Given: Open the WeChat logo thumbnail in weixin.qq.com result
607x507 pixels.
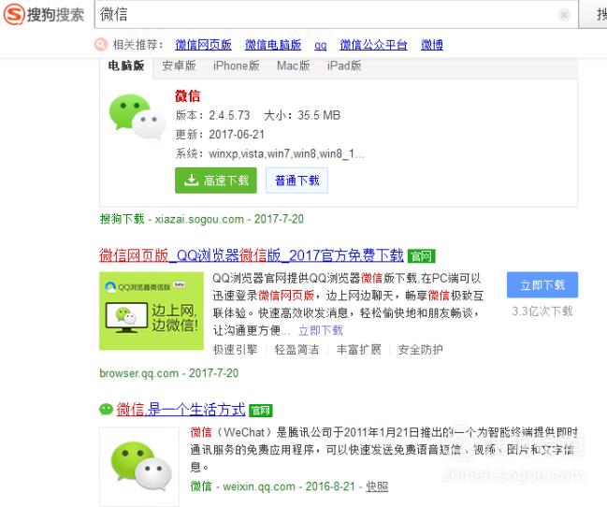Looking at the screenshot, I should (139, 467).
